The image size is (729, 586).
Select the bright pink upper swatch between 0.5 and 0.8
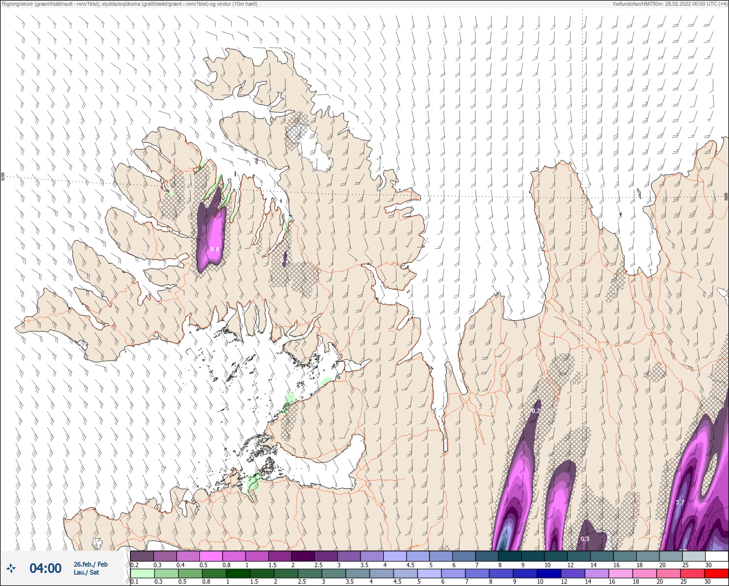click(x=211, y=556)
